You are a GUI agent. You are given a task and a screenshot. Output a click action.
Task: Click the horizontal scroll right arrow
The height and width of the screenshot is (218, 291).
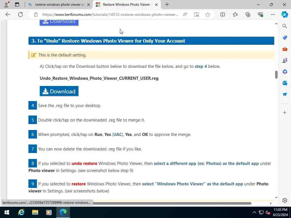[x=271, y=203]
